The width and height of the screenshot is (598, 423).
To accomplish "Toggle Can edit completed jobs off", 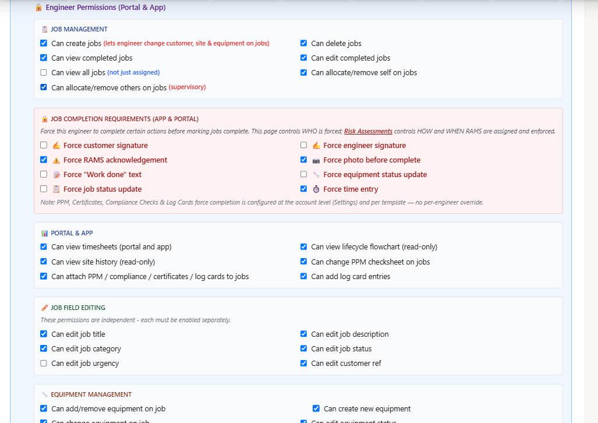I will coord(303,58).
